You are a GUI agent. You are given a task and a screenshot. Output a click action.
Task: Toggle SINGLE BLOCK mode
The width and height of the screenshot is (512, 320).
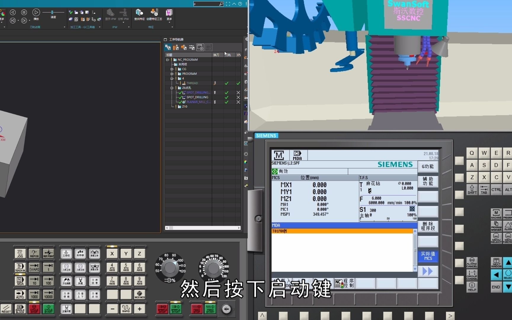[x=20, y=308]
